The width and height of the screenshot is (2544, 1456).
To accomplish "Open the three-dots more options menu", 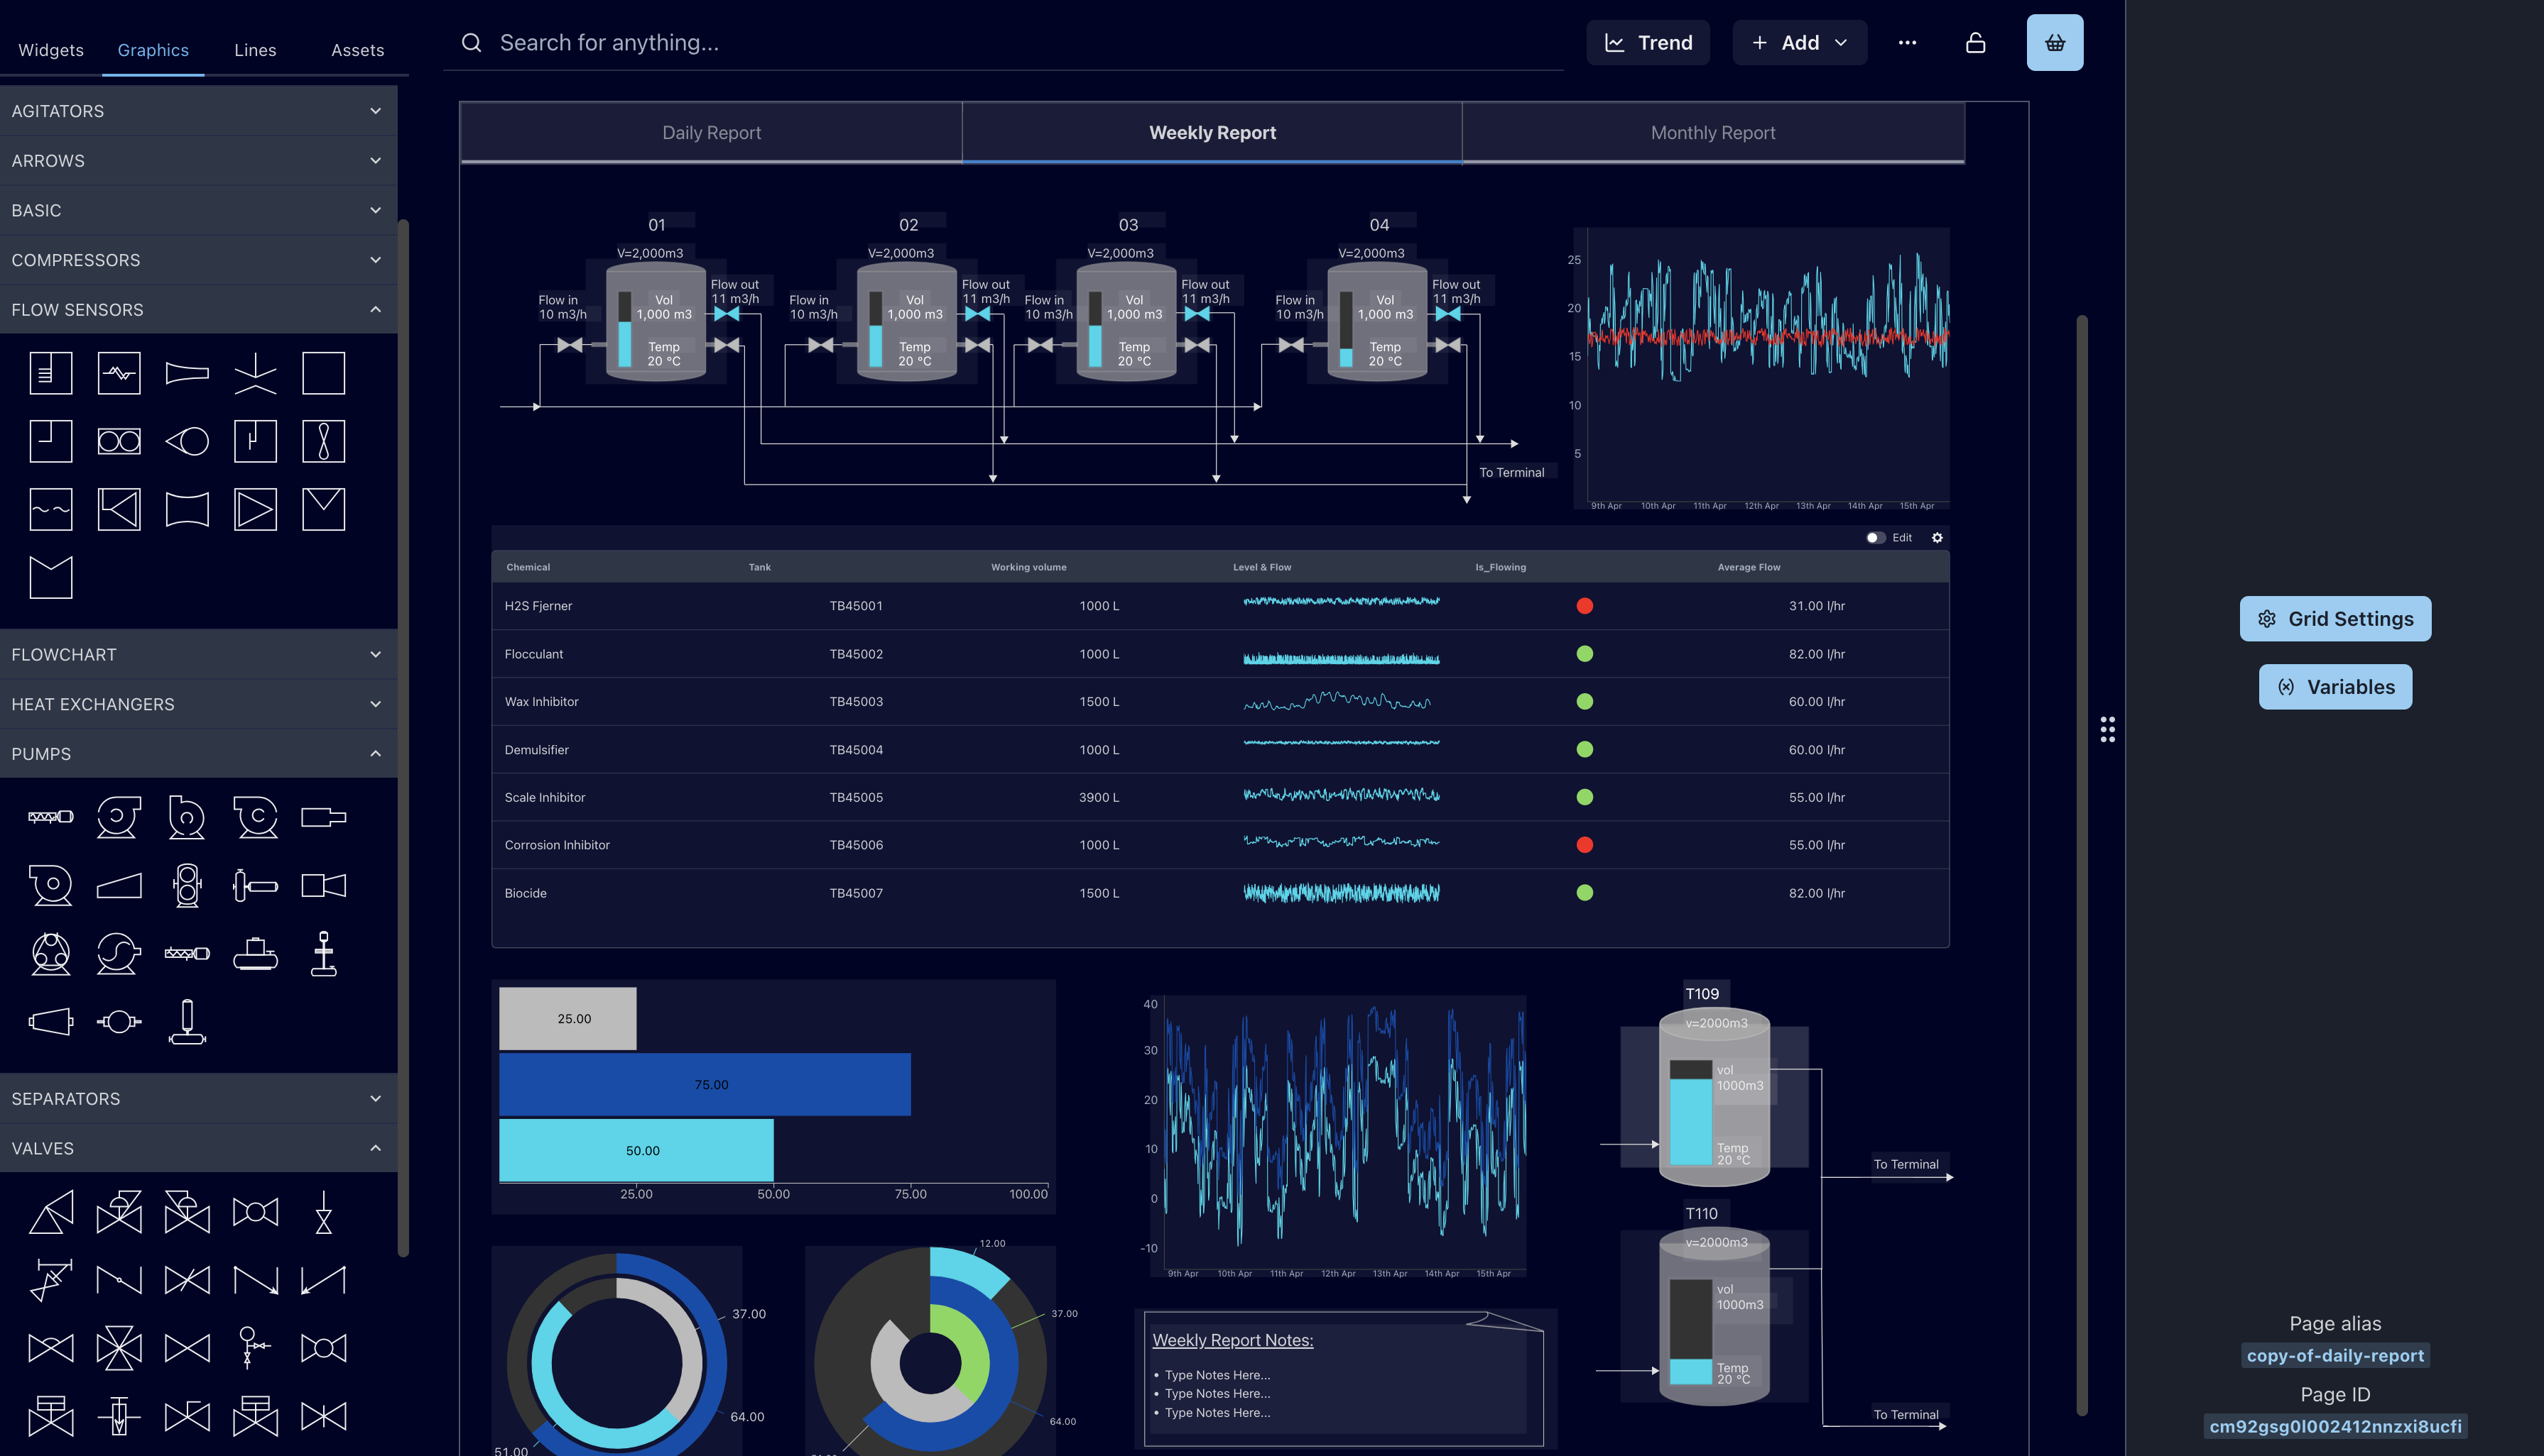I will [1906, 43].
